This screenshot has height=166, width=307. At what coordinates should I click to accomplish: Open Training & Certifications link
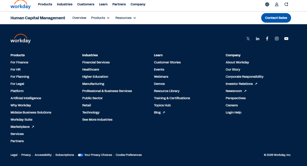click(172, 98)
